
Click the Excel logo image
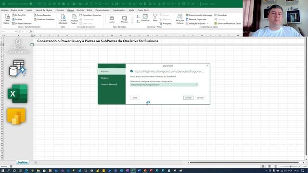(17, 94)
